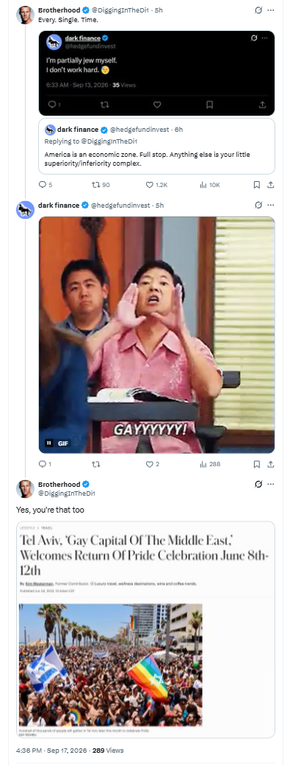The width and height of the screenshot is (287, 766).
Task: Open more options on GIF reply
Action: [x=270, y=205]
